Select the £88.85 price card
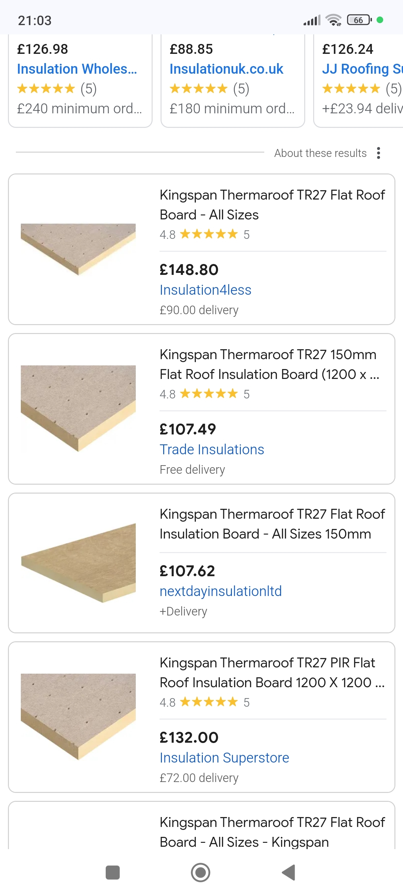403x896 pixels. (x=233, y=80)
